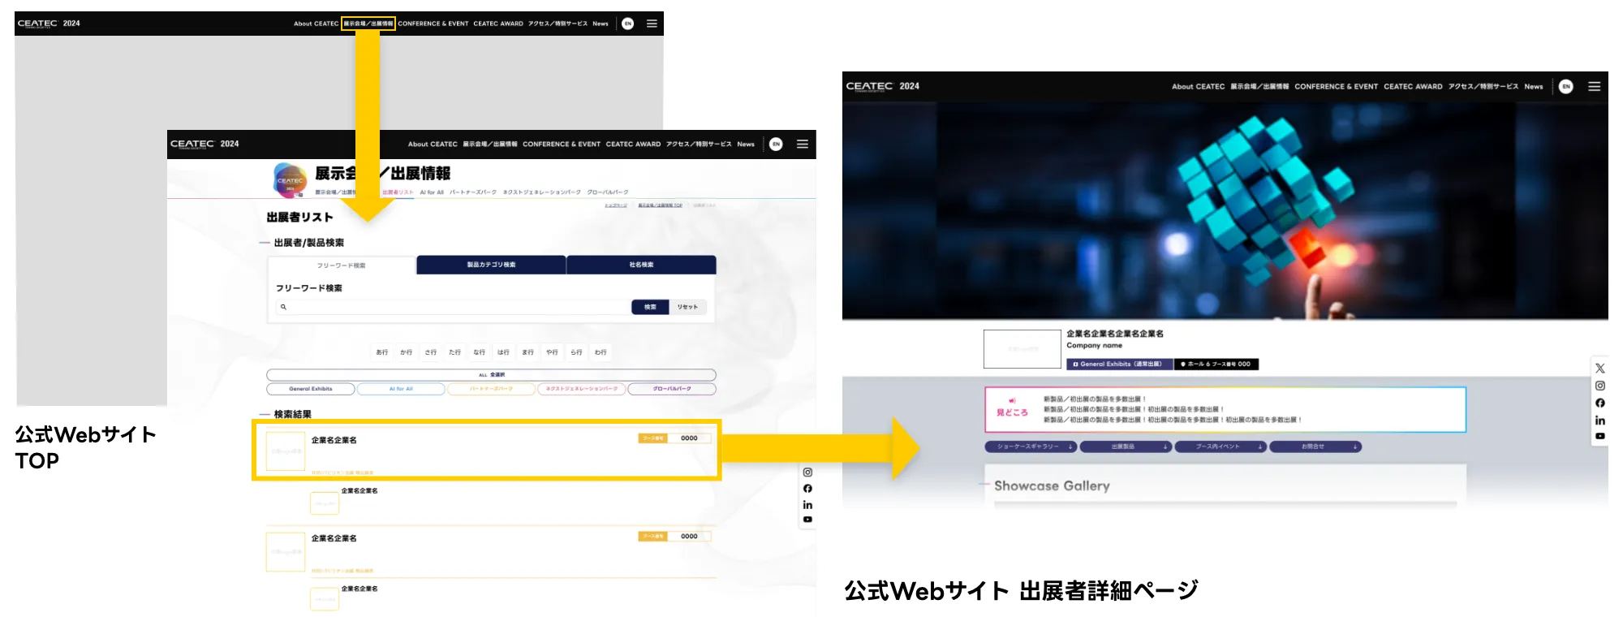Switch to EN language on TOP page
The width and height of the screenshot is (1623, 617).
point(627,24)
